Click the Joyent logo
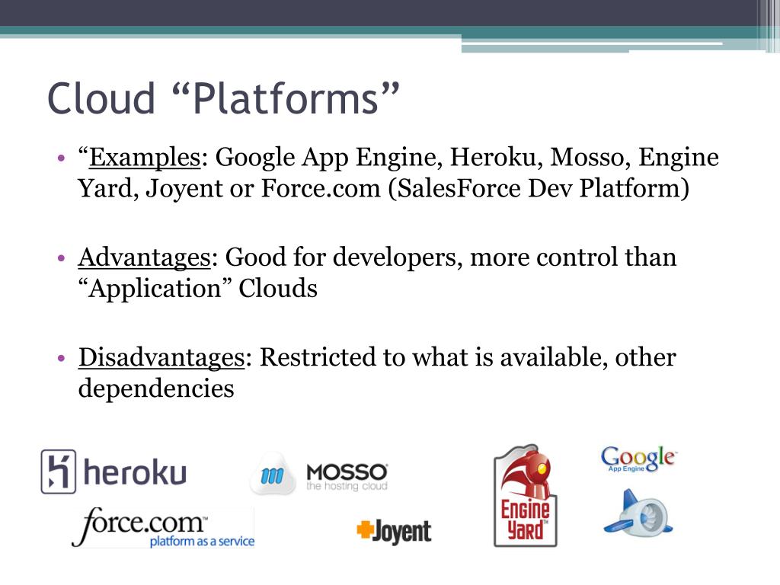The width and height of the screenshot is (780, 585). click(394, 531)
